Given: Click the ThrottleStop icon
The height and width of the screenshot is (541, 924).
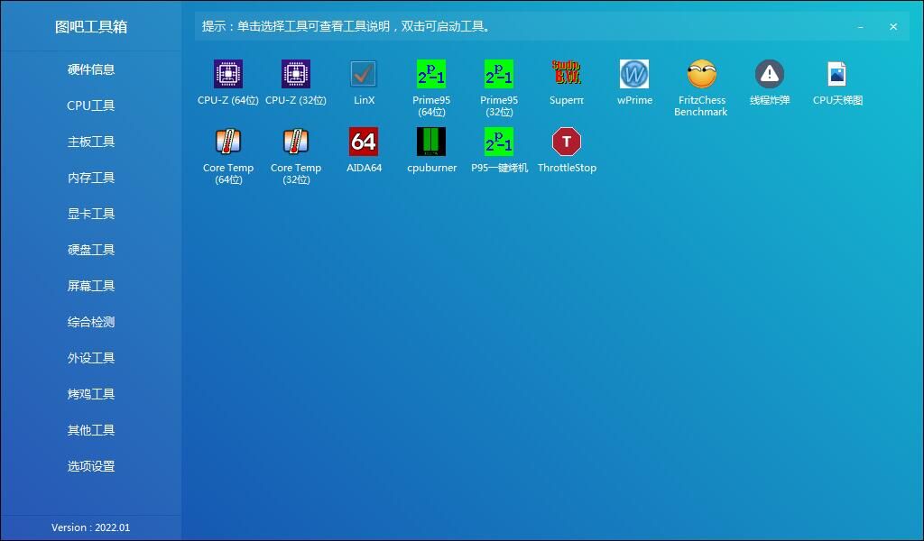Looking at the screenshot, I should [567, 142].
